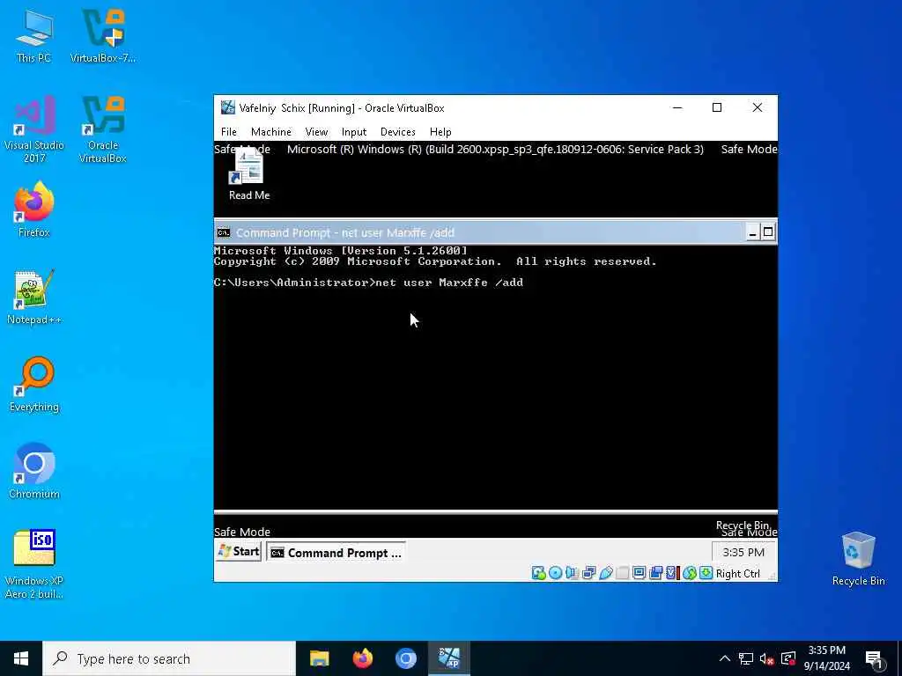Select the Windows XP Aero 2 ISO file

click(34, 564)
